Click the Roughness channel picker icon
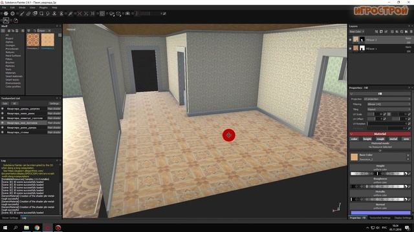 click(x=409, y=186)
